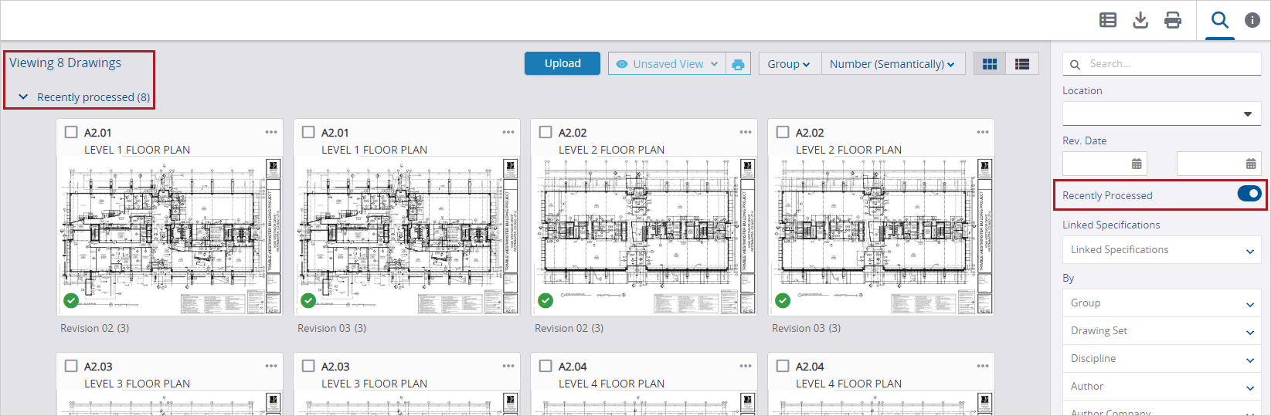This screenshot has height=416, width=1271.
Task: Open A2.01 Revision 03 floor plan thumbnail
Action: (406, 236)
